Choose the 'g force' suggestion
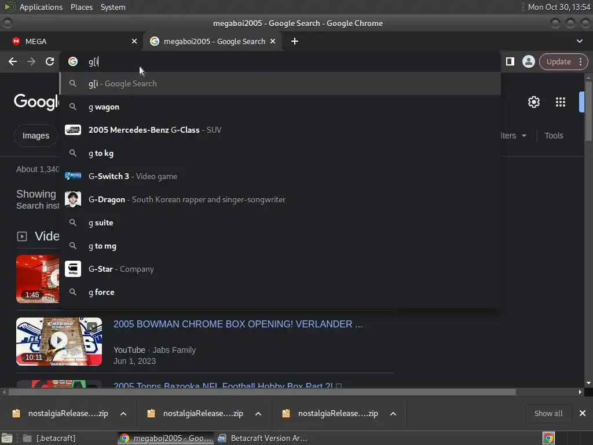 coord(280,292)
